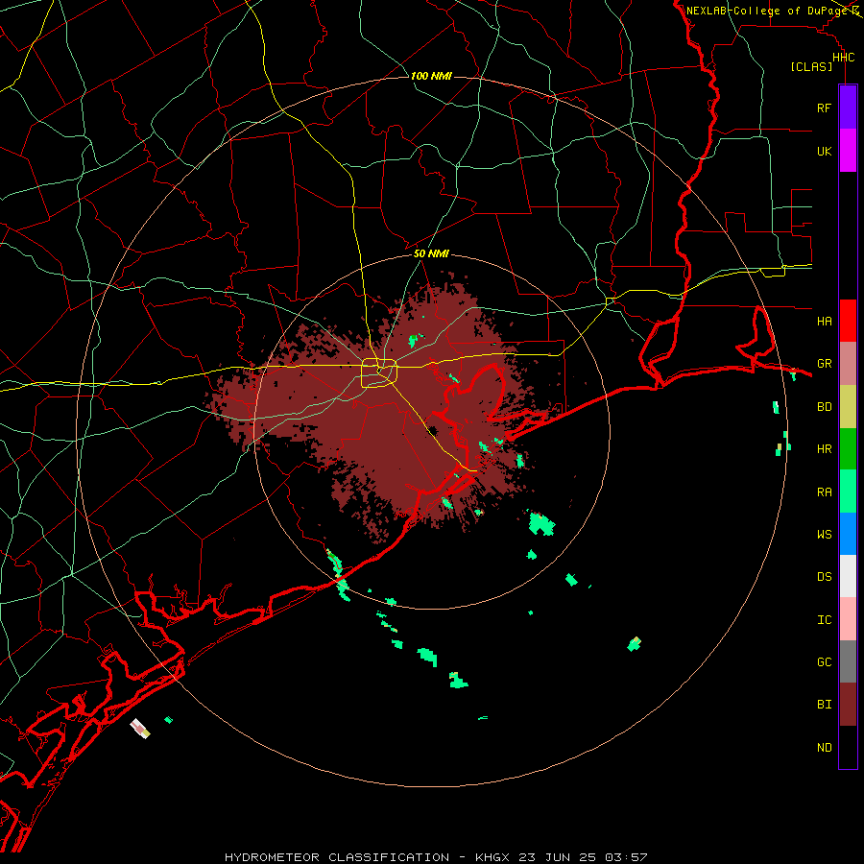Click the GR legend label
This screenshot has width=864, height=864.
click(x=824, y=364)
